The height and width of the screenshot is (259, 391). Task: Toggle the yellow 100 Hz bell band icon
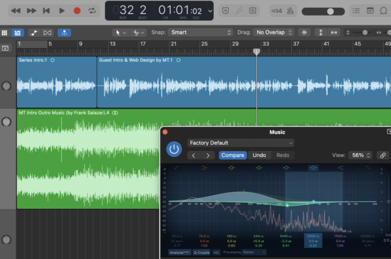pos(231,168)
